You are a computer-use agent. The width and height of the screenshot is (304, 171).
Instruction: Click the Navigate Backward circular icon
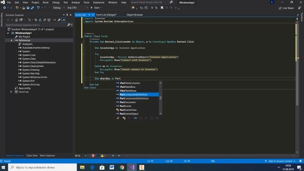[x=4, y=8]
